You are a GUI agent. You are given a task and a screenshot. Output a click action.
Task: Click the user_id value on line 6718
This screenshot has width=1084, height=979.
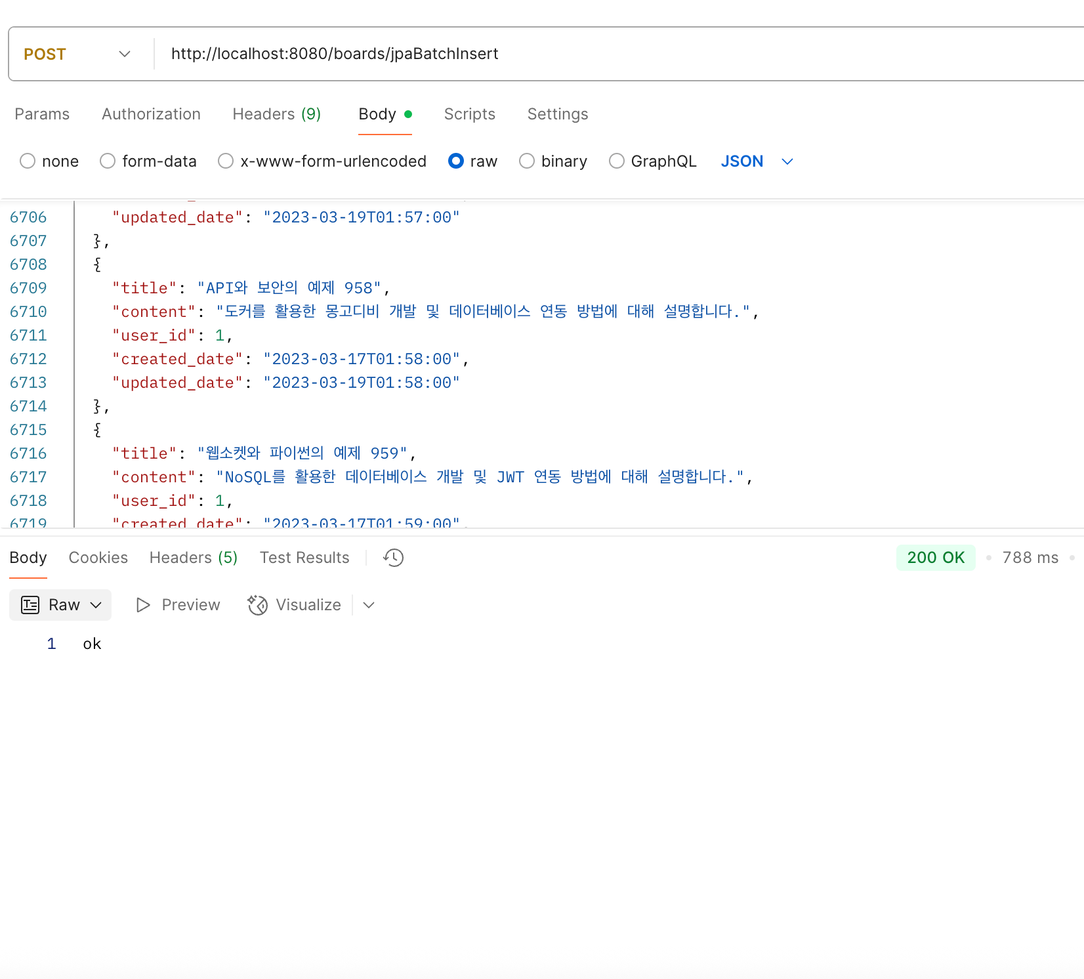[220, 501]
